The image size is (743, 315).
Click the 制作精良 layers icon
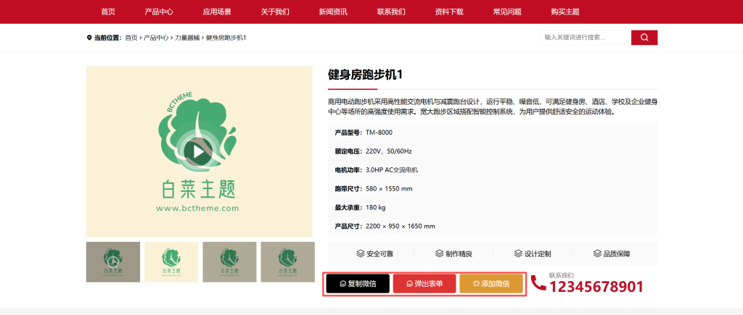pos(439,253)
